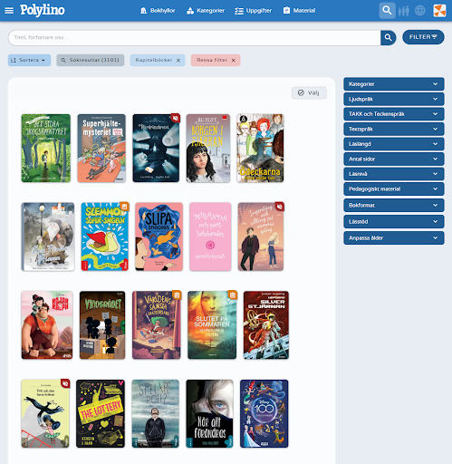Open När allt förändras book
The image size is (452, 464).
[209, 413]
